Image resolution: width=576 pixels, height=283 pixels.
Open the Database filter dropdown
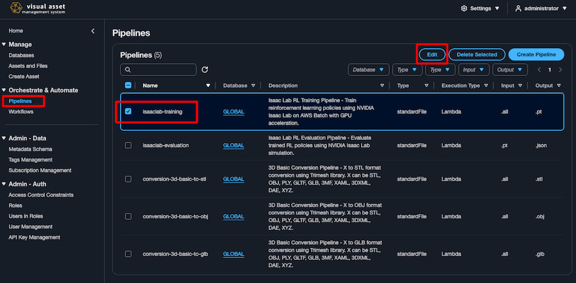[x=369, y=70]
